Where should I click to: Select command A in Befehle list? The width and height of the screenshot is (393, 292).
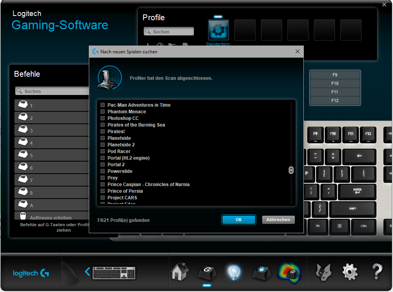click(x=52, y=205)
